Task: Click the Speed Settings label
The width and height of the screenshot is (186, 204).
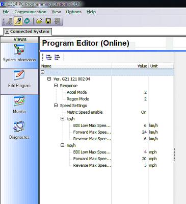Action: point(73,106)
